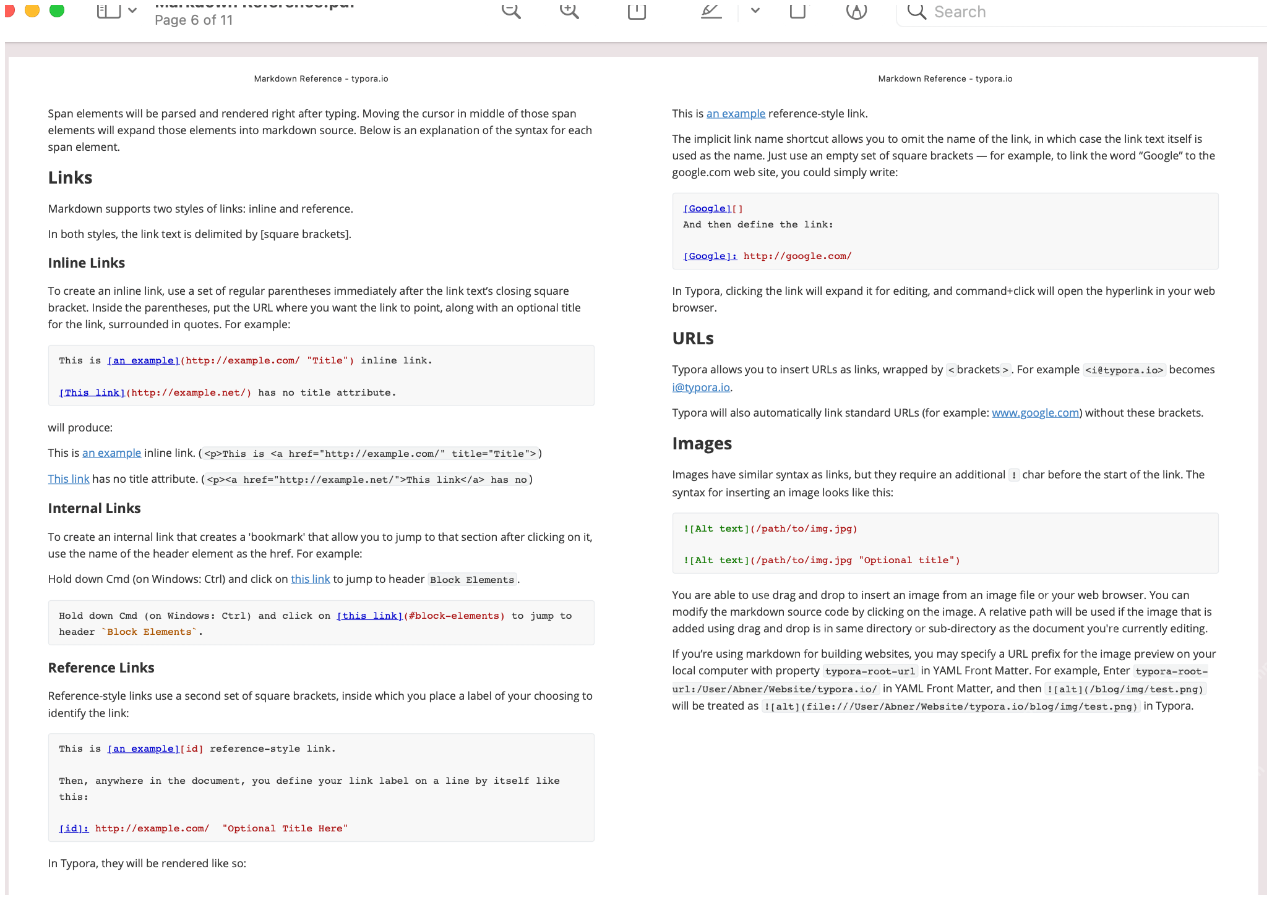
Task: Click the 'Reference Links' heading
Action: click(x=101, y=668)
